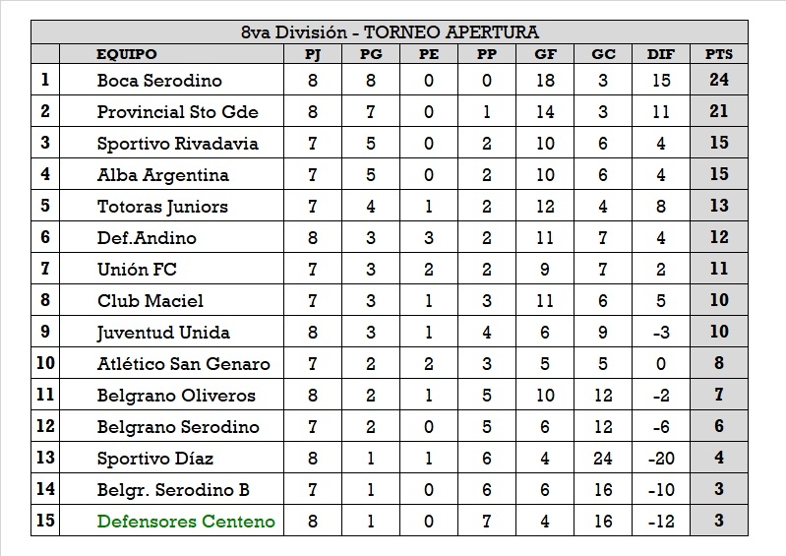Click the Unión FC team name
This screenshot has width=786, height=556.
point(137,270)
